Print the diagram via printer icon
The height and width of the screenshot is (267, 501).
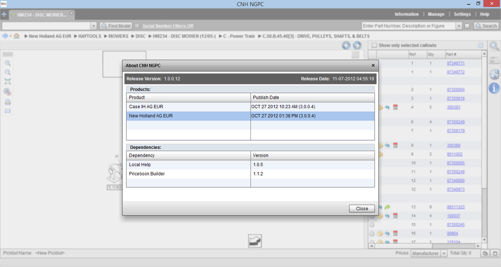click(7, 102)
